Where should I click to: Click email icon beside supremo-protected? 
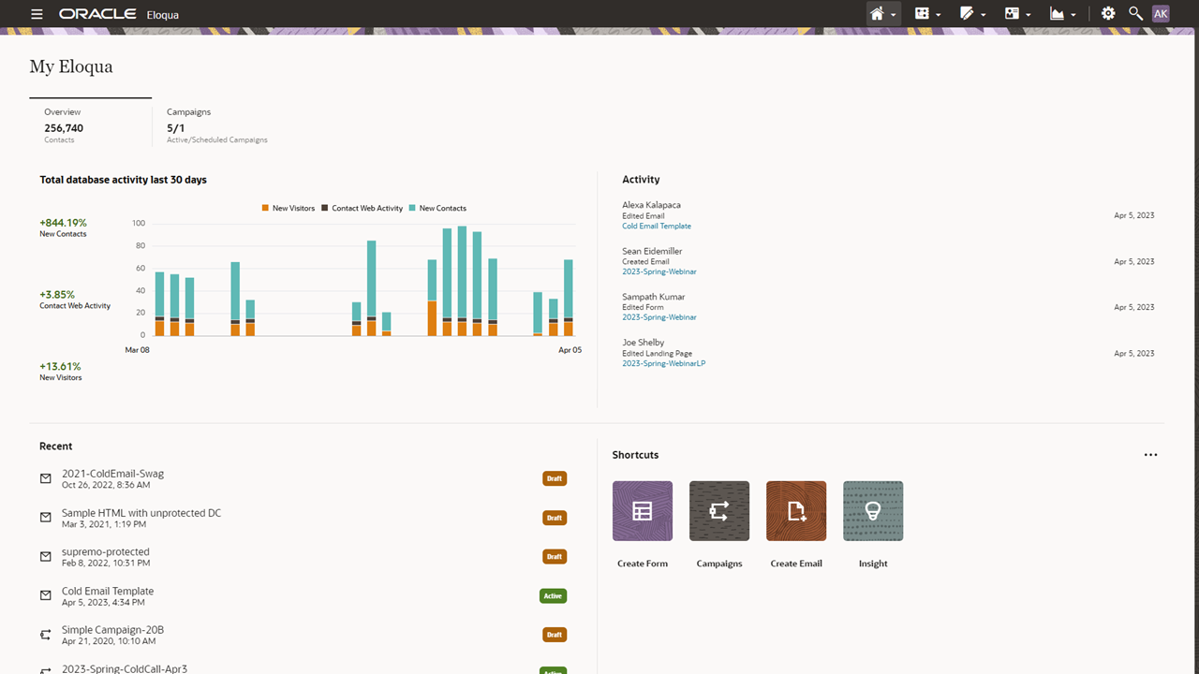tap(45, 556)
